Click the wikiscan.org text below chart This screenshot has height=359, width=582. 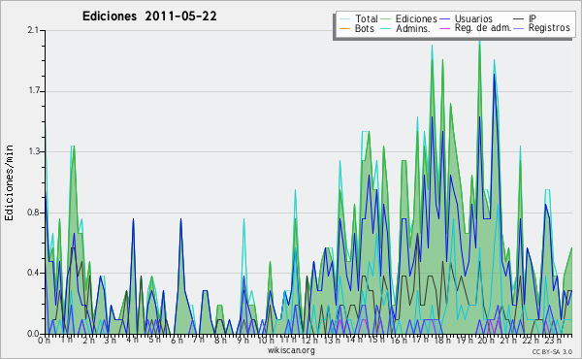pos(291,350)
